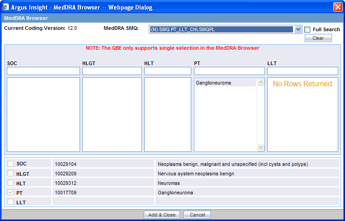This screenshot has height=221, width=345.
Task: Focus the LLT search field
Action: tap(302, 71)
